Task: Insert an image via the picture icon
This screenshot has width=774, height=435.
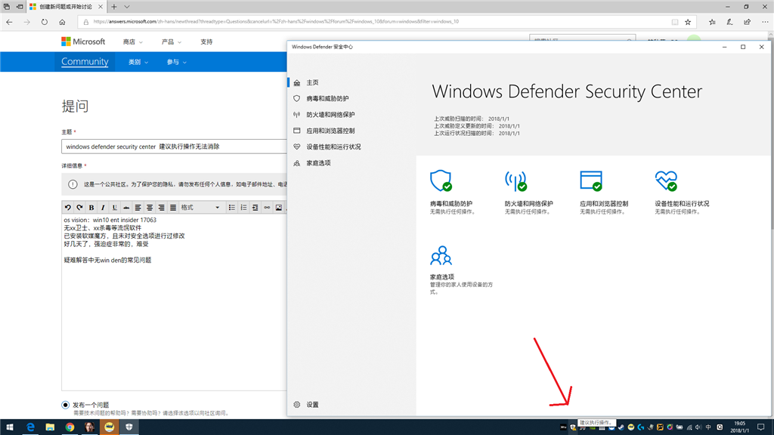Action: (279, 208)
